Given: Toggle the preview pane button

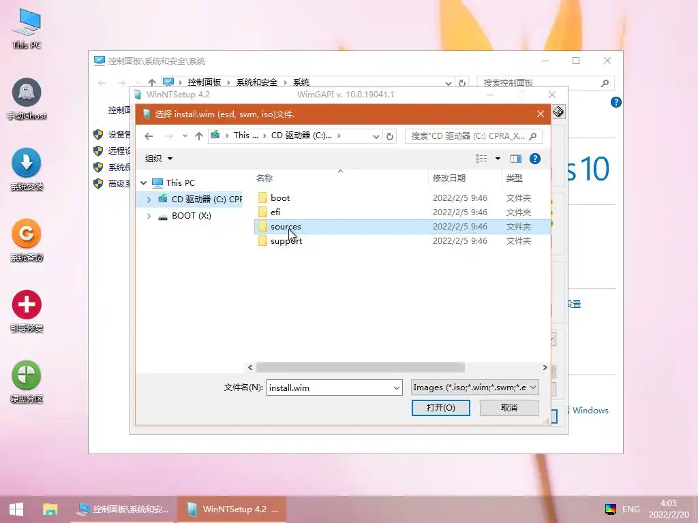Looking at the screenshot, I should click(516, 158).
